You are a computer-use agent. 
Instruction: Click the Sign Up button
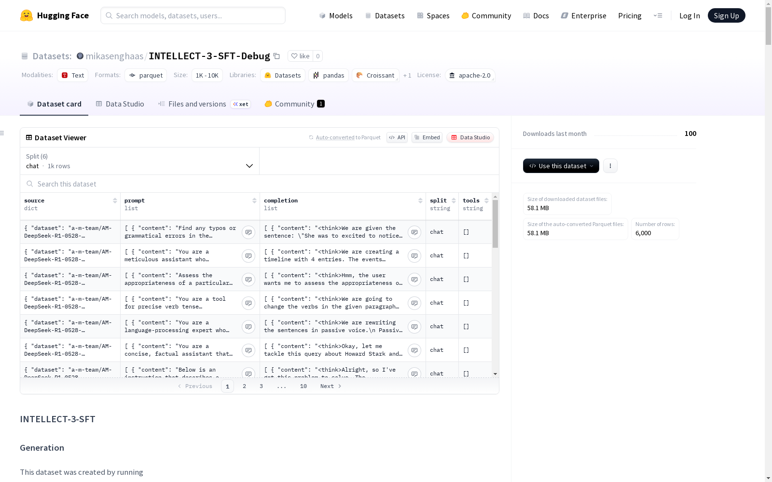(727, 15)
